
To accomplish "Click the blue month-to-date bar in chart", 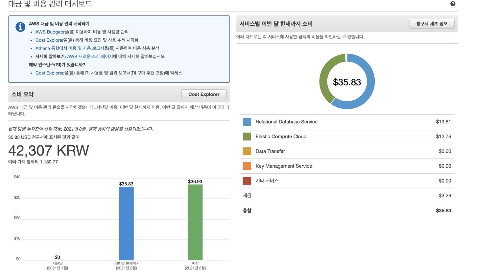I will [x=126, y=223].
